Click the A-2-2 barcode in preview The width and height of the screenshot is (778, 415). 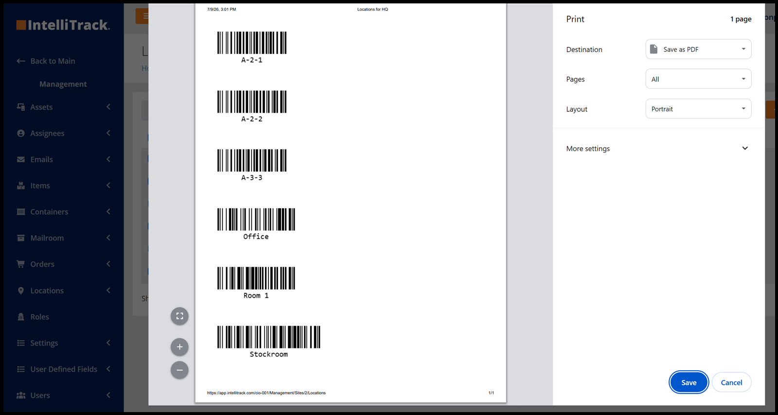click(252, 102)
